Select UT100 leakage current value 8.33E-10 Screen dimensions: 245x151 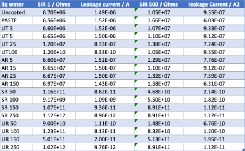click(x=105, y=52)
